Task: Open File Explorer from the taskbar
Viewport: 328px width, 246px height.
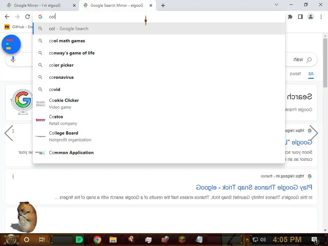Action: (x=113, y=240)
